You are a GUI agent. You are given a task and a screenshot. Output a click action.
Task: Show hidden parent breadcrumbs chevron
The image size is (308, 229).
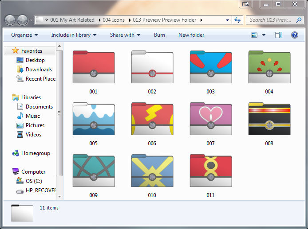tap(47, 20)
